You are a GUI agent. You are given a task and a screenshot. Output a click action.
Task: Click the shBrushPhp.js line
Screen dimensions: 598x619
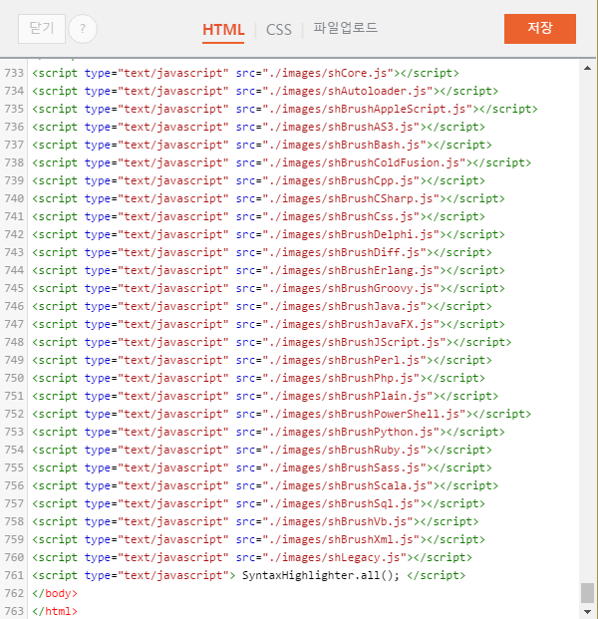point(258,378)
